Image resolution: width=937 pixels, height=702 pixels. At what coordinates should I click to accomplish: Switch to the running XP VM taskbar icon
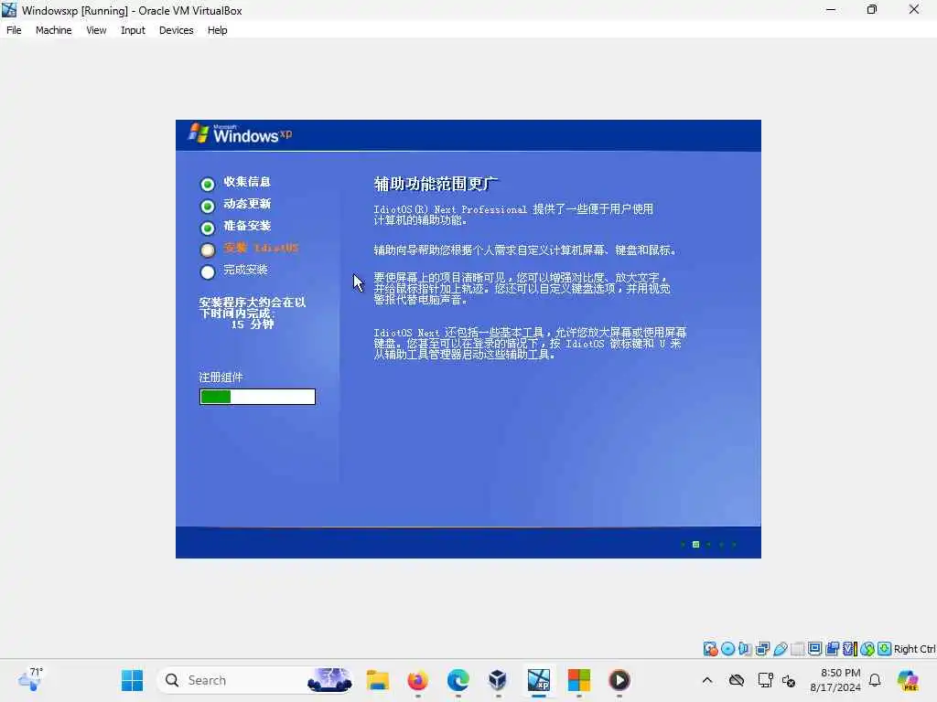point(538,680)
